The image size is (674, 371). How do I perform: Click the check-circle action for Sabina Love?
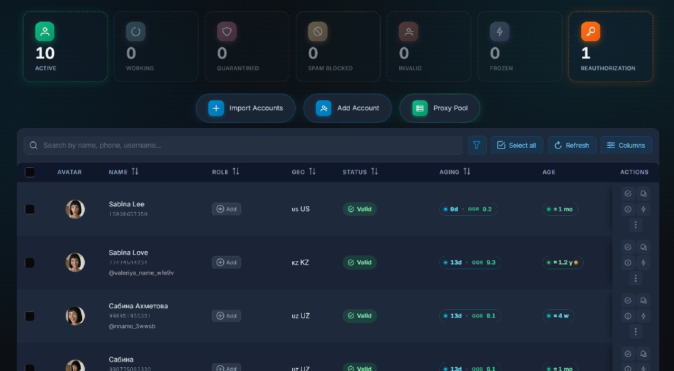[628, 247]
